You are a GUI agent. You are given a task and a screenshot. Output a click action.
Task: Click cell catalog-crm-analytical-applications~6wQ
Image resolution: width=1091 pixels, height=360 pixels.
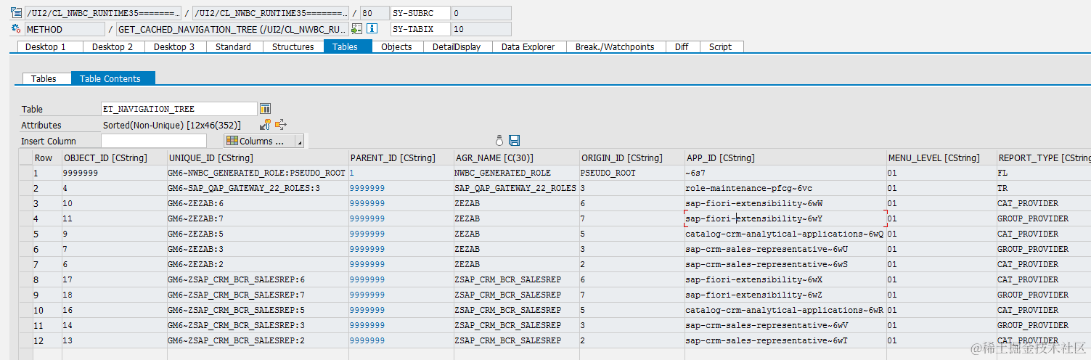point(785,234)
